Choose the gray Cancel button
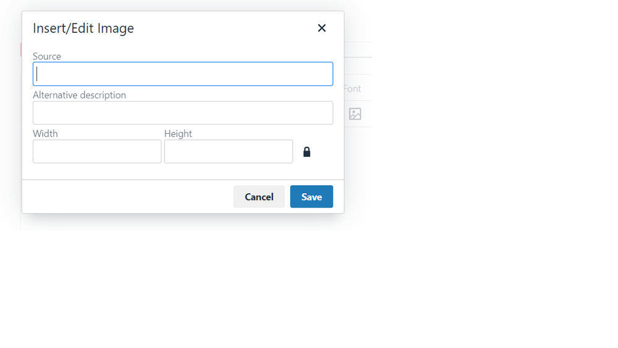Viewport: 618px width, 348px height. click(259, 196)
